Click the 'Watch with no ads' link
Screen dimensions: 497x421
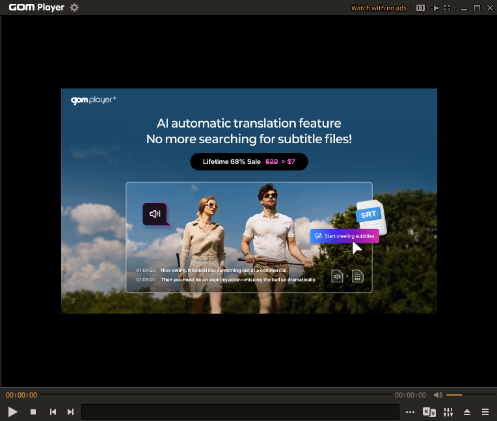[378, 8]
